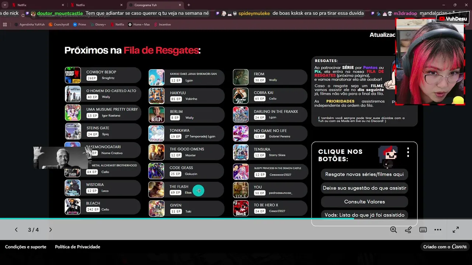472x265 pixels.
Task: Click the Kawaii Dake Janai Shikimori-san thumbnail
Action: pyautogui.click(x=156, y=77)
